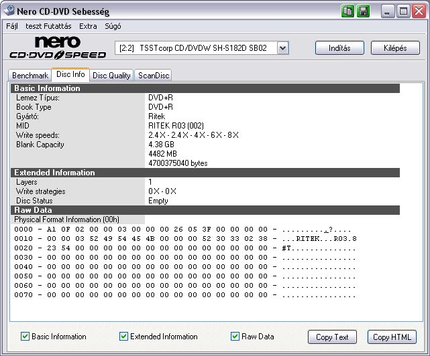430x356 pixels.
Task: Click the Lemez Típus label
Action: [x=38, y=98]
